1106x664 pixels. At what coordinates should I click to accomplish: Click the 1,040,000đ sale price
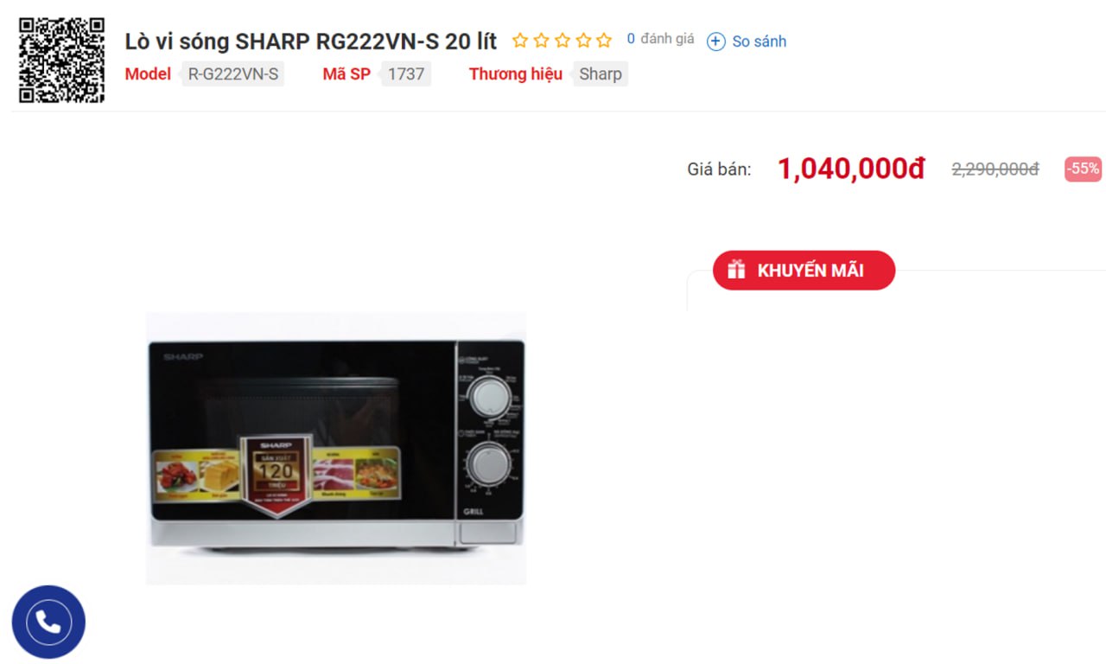tap(851, 169)
